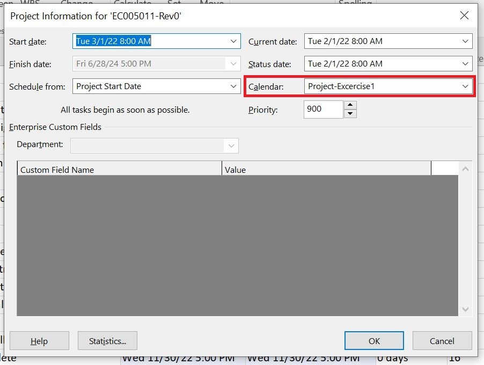Decrease Priority with the down arrow
Screen dimensions: 484x365
pos(350,113)
